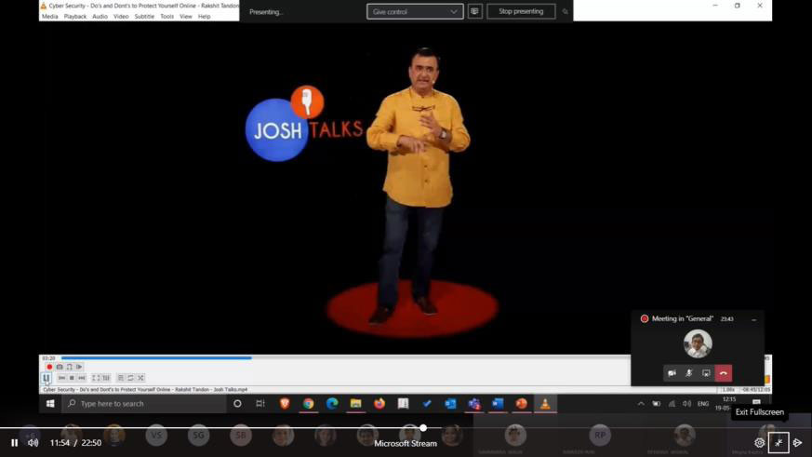
Task: Click VLC play/pause button
Action: [x=47, y=378]
